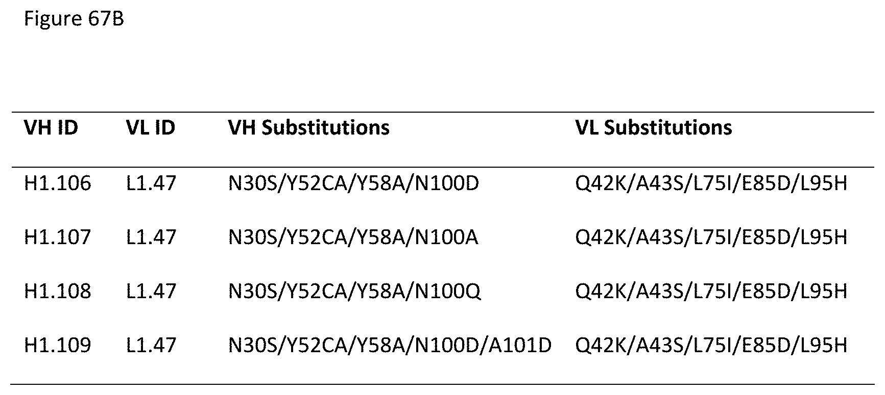Click L1.47 in the H1.108 row

(x=151, y=292)
